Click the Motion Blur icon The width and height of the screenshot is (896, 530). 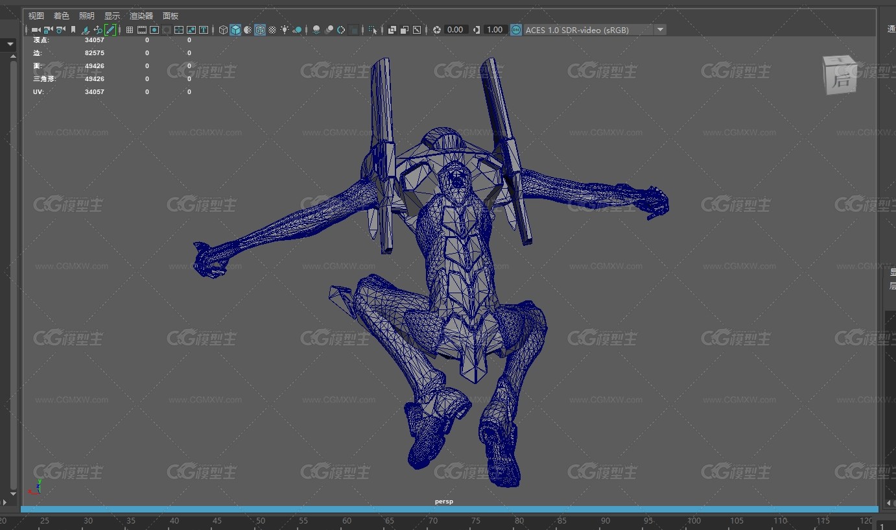pos(329,30)
